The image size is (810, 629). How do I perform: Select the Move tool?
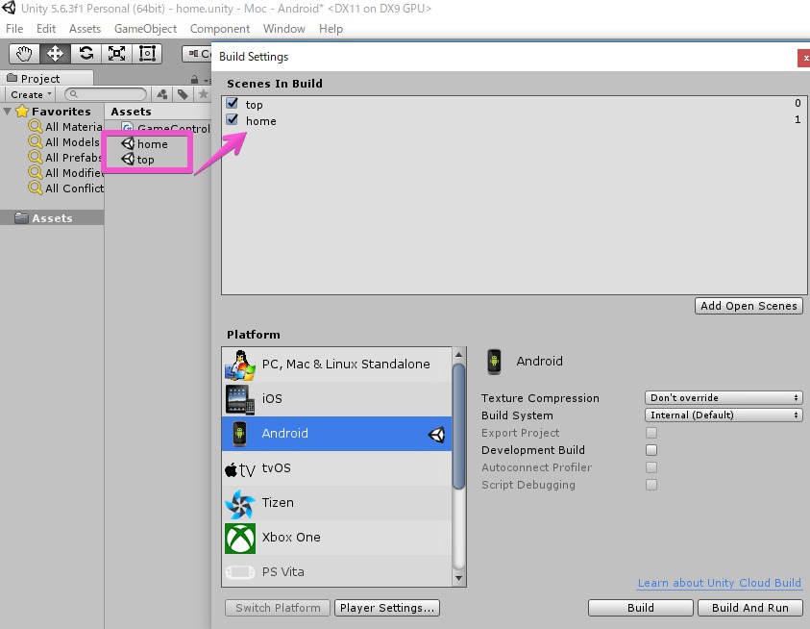tap(55, 54)
